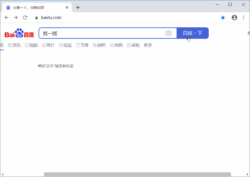Expand the 更多 more options

pyautogui.click(x=148, y=45)
